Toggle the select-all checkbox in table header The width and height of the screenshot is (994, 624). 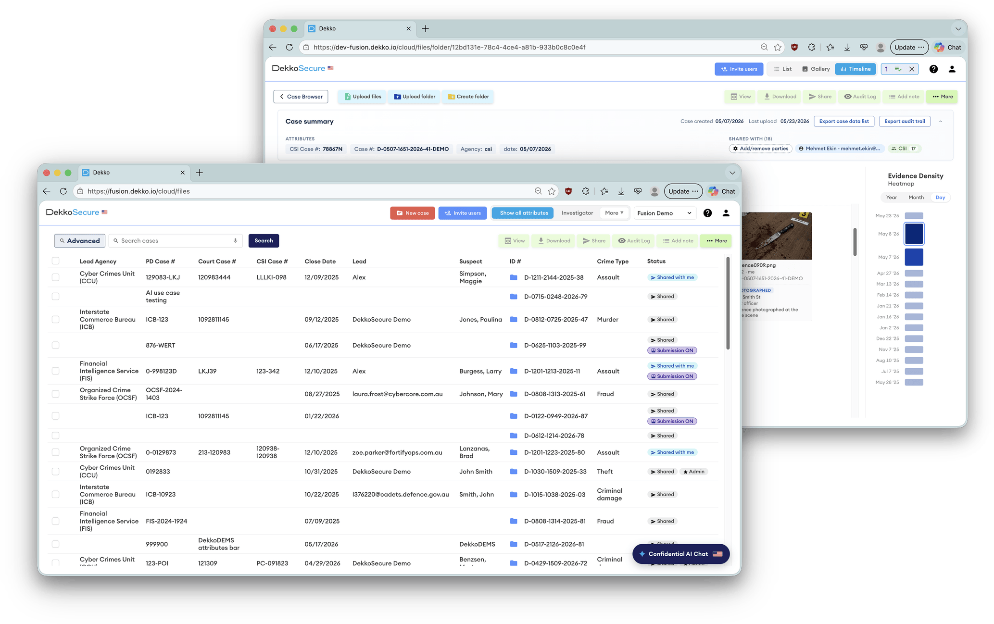(x=55, y=261)
